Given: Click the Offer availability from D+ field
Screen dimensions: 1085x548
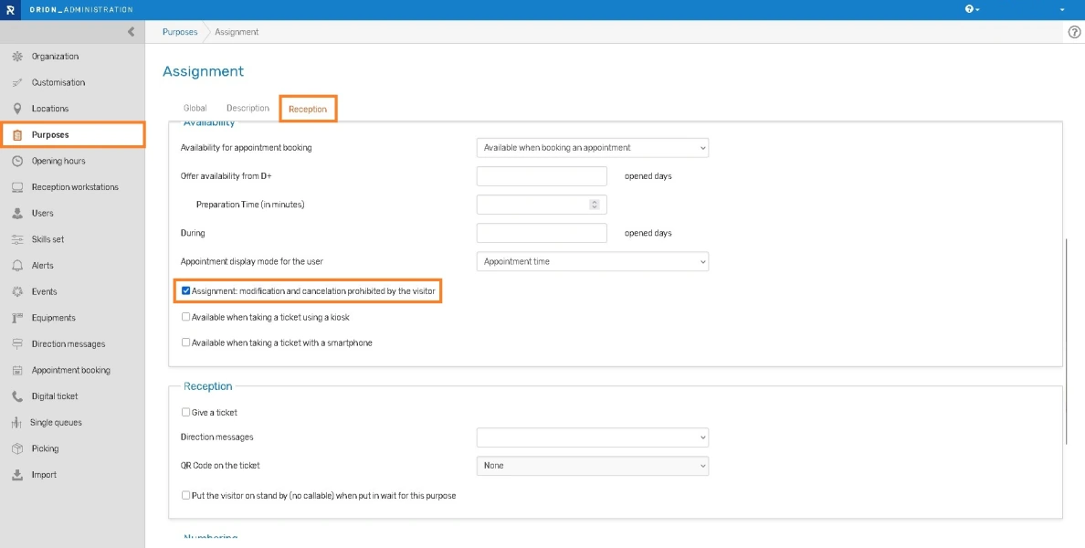Looking at the screenshot, I should (x=542, y=176).
